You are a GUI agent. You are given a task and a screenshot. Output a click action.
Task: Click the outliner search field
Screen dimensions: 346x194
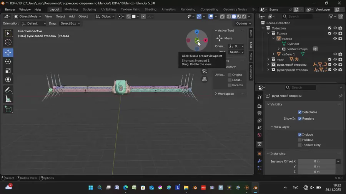(x=297, y=16)
